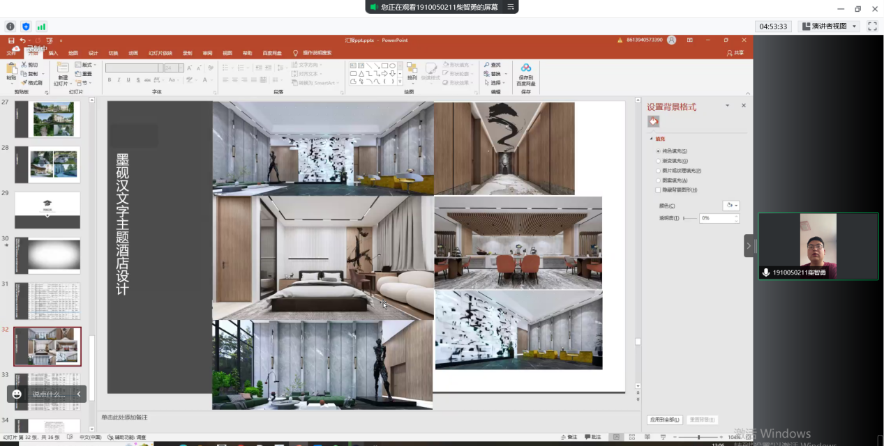The image size is (884, 446).
Task: Click the Find (查找) magnifier button
Action: (492, 65)
